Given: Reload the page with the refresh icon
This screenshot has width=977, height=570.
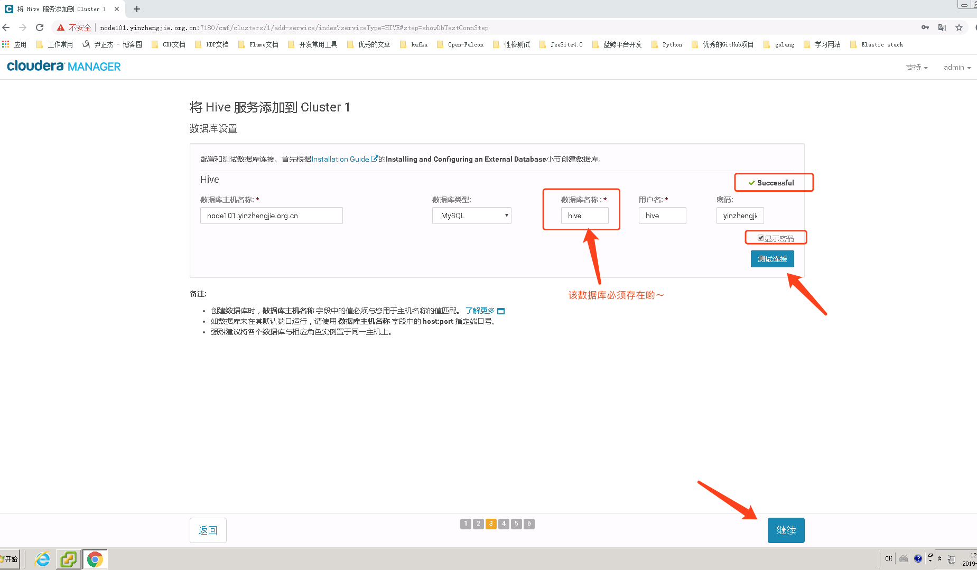Looking at the screenshot, I should coord(40,27).
